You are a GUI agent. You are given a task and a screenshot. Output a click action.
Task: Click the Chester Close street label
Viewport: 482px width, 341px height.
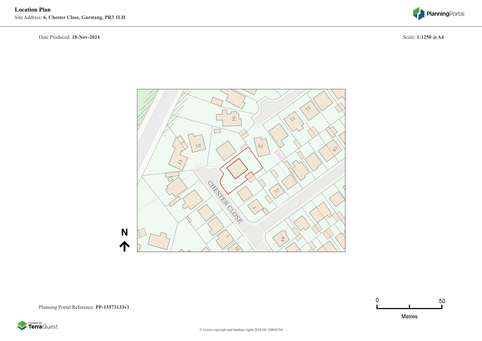click(x=225, y=202)
